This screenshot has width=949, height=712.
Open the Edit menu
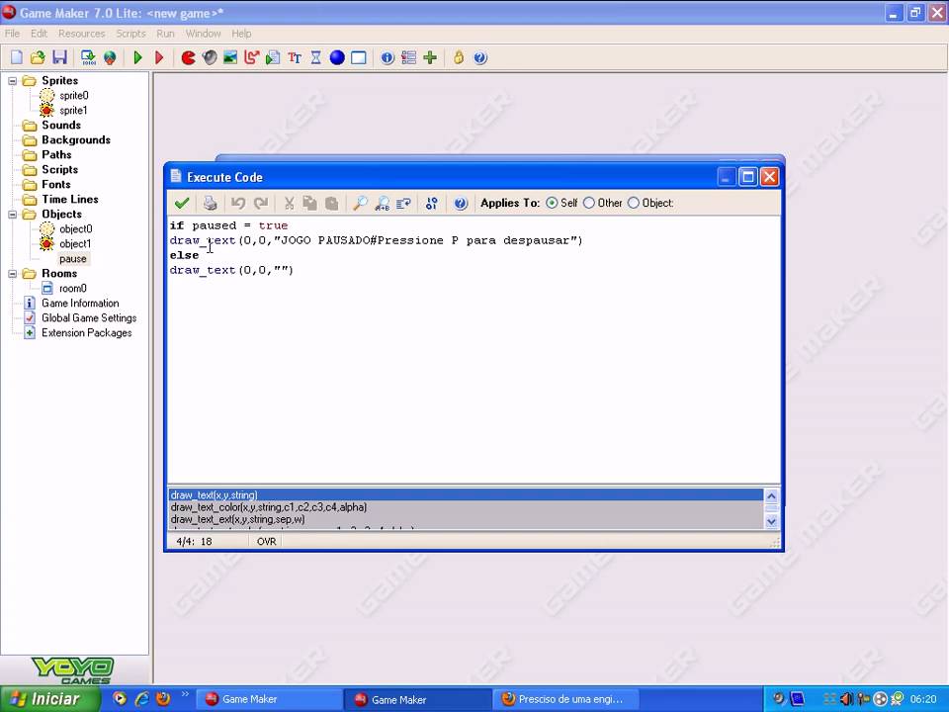[x=39, y=34]
